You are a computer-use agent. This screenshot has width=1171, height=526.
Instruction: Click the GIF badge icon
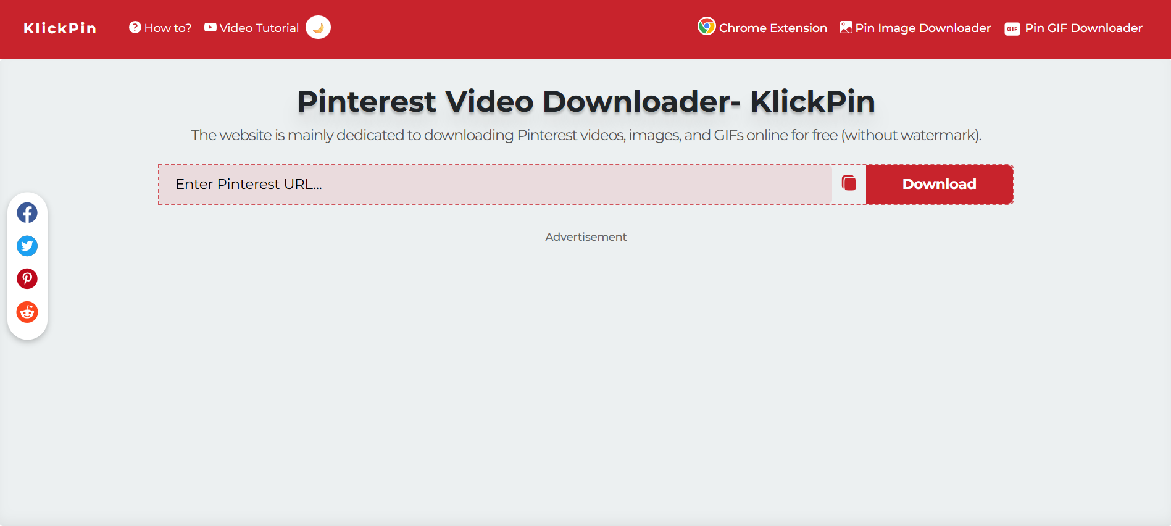pos(1012,29)
